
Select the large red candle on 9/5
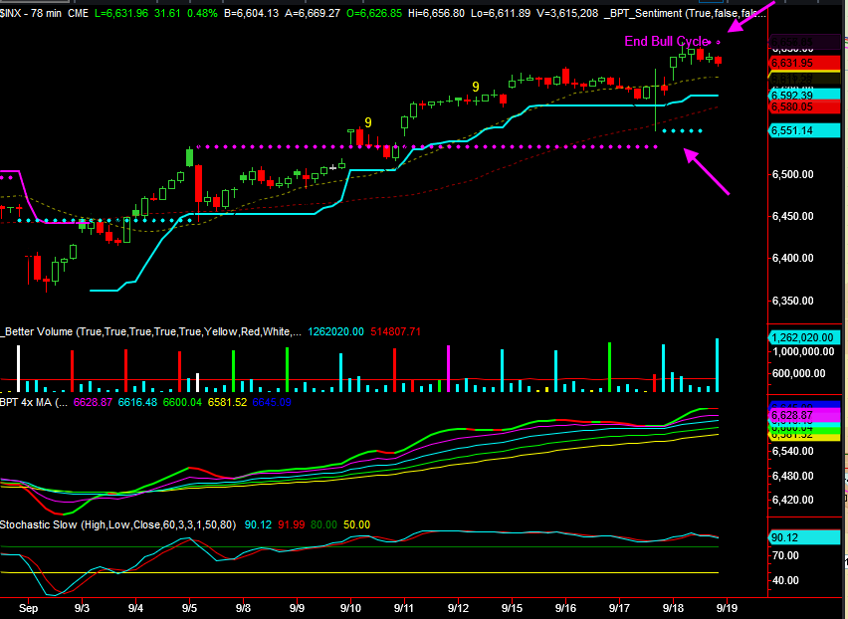pos(198,183)
